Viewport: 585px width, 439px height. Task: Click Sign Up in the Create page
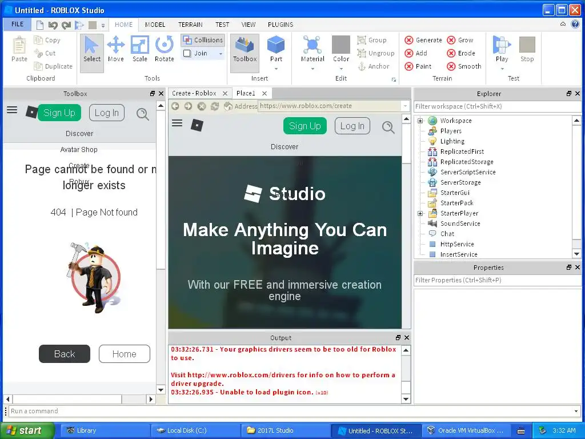point(305,126)
